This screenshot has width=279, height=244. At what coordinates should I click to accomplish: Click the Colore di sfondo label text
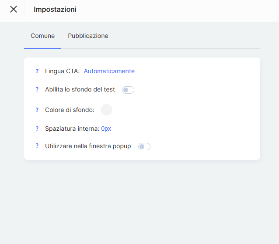[70, 110]
